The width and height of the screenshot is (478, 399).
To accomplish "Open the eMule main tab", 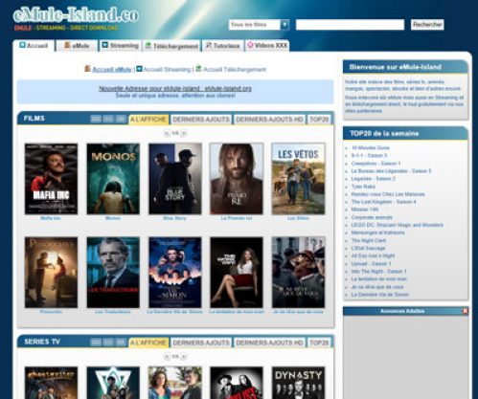I will pos(77,46).
